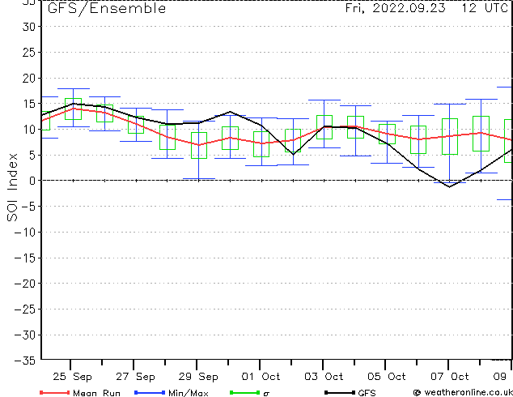Click the GFS legend label
Viewport: 513px width, 397px height.
pos(367,393)
